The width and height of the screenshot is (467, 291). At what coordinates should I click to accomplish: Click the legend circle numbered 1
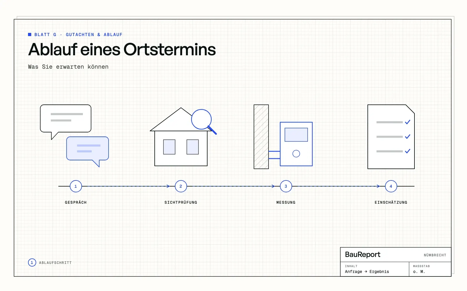[x=32, y=262]
